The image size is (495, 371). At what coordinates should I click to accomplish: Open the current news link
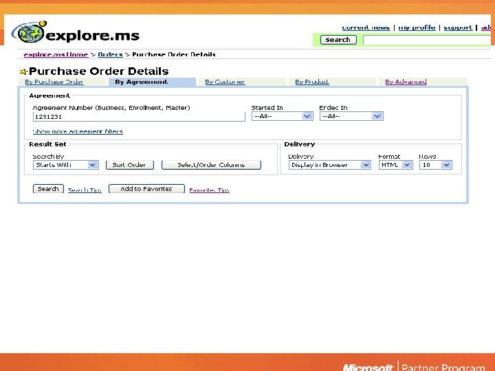pyautogui.click(x=366, y=27)
